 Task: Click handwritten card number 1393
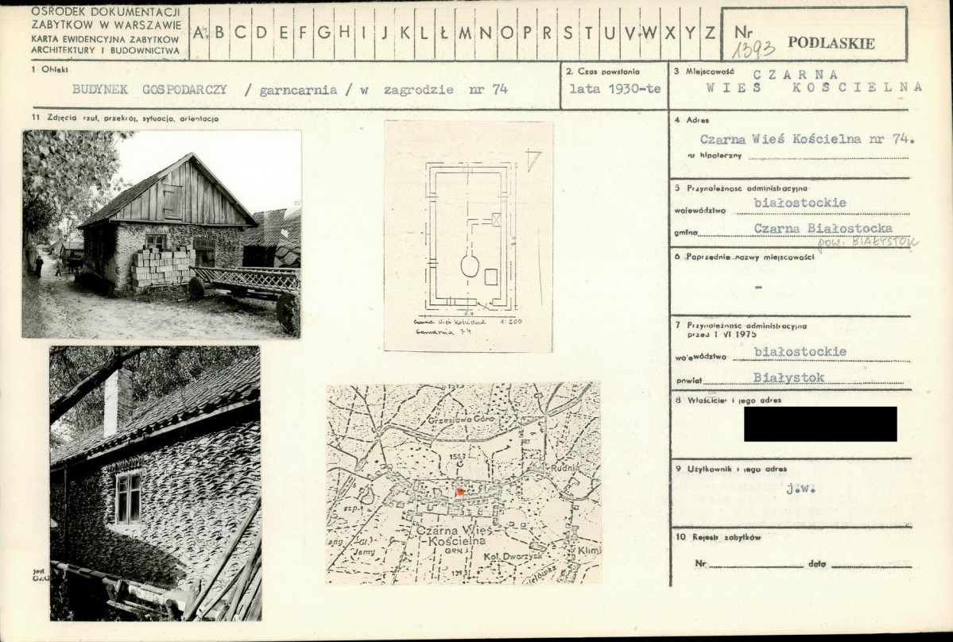[x=753, y=48]
